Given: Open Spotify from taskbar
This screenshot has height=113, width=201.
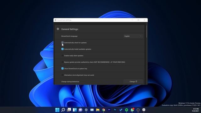Looking at the screenshot, I should point(127,110).
